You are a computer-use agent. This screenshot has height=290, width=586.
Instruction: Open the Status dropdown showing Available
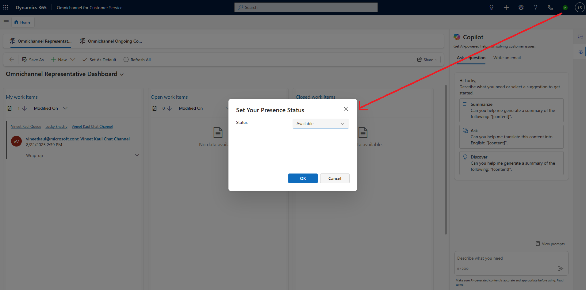(x=320, y=124)
